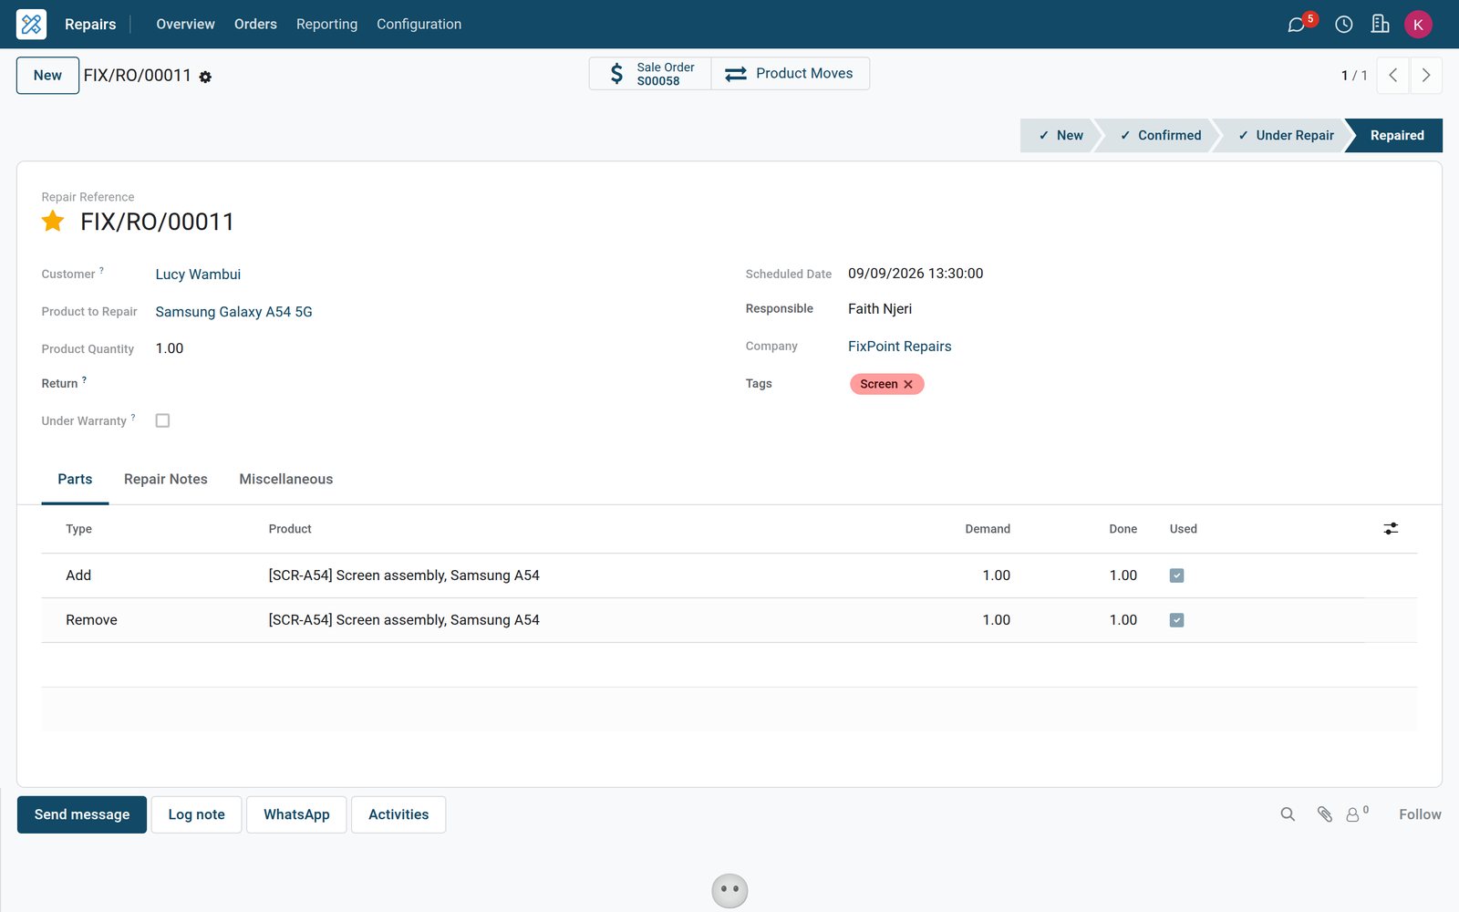Toggle the Under Warranty checkbox

[162, 420]
